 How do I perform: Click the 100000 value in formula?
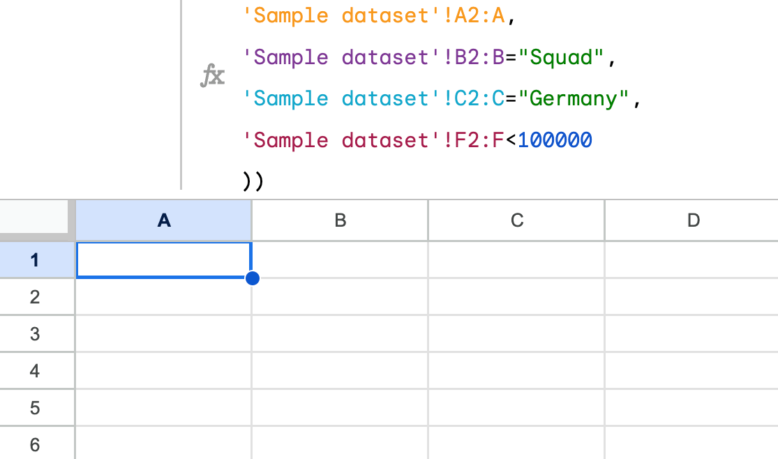coord(555,140)
